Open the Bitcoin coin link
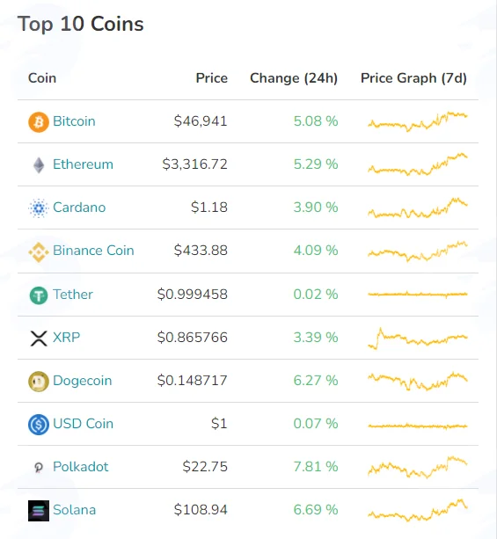Image resolution: width=497 pixels, height=539 pixels. pyautogui.click(x=74, y=121)
